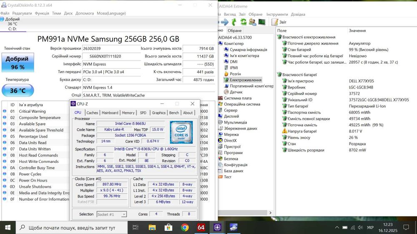
Task: Open the Windows Start menu
Action: tap(8, 227)
